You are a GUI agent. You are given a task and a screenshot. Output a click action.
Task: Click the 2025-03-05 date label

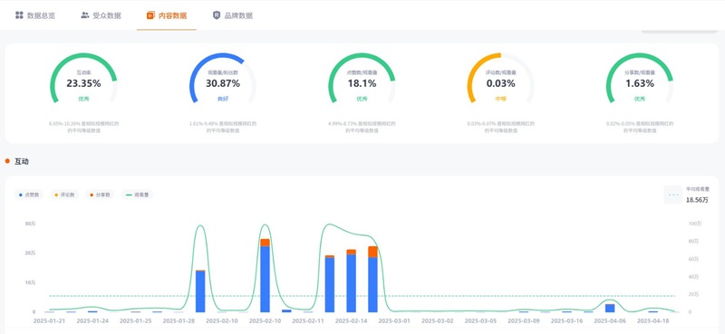tap(480, 320)
